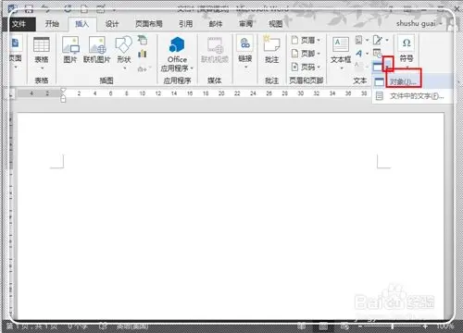Open the shushu guai account dropdown
The width and height of the screenshot is (463, 333).
point(419,23)
